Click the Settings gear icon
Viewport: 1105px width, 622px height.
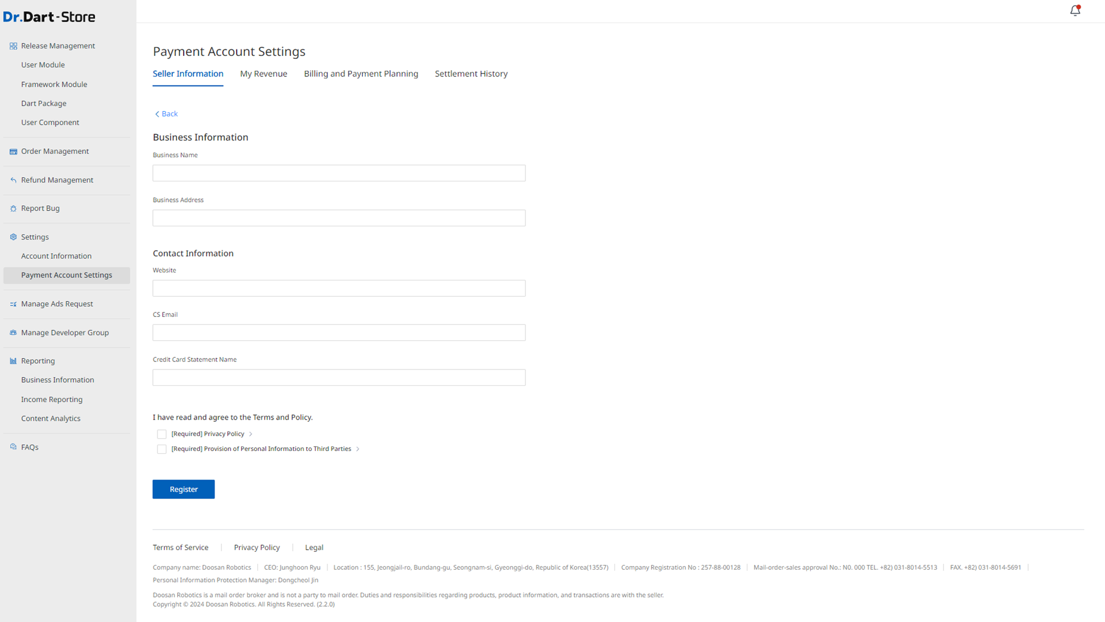(x=13, y=237)
